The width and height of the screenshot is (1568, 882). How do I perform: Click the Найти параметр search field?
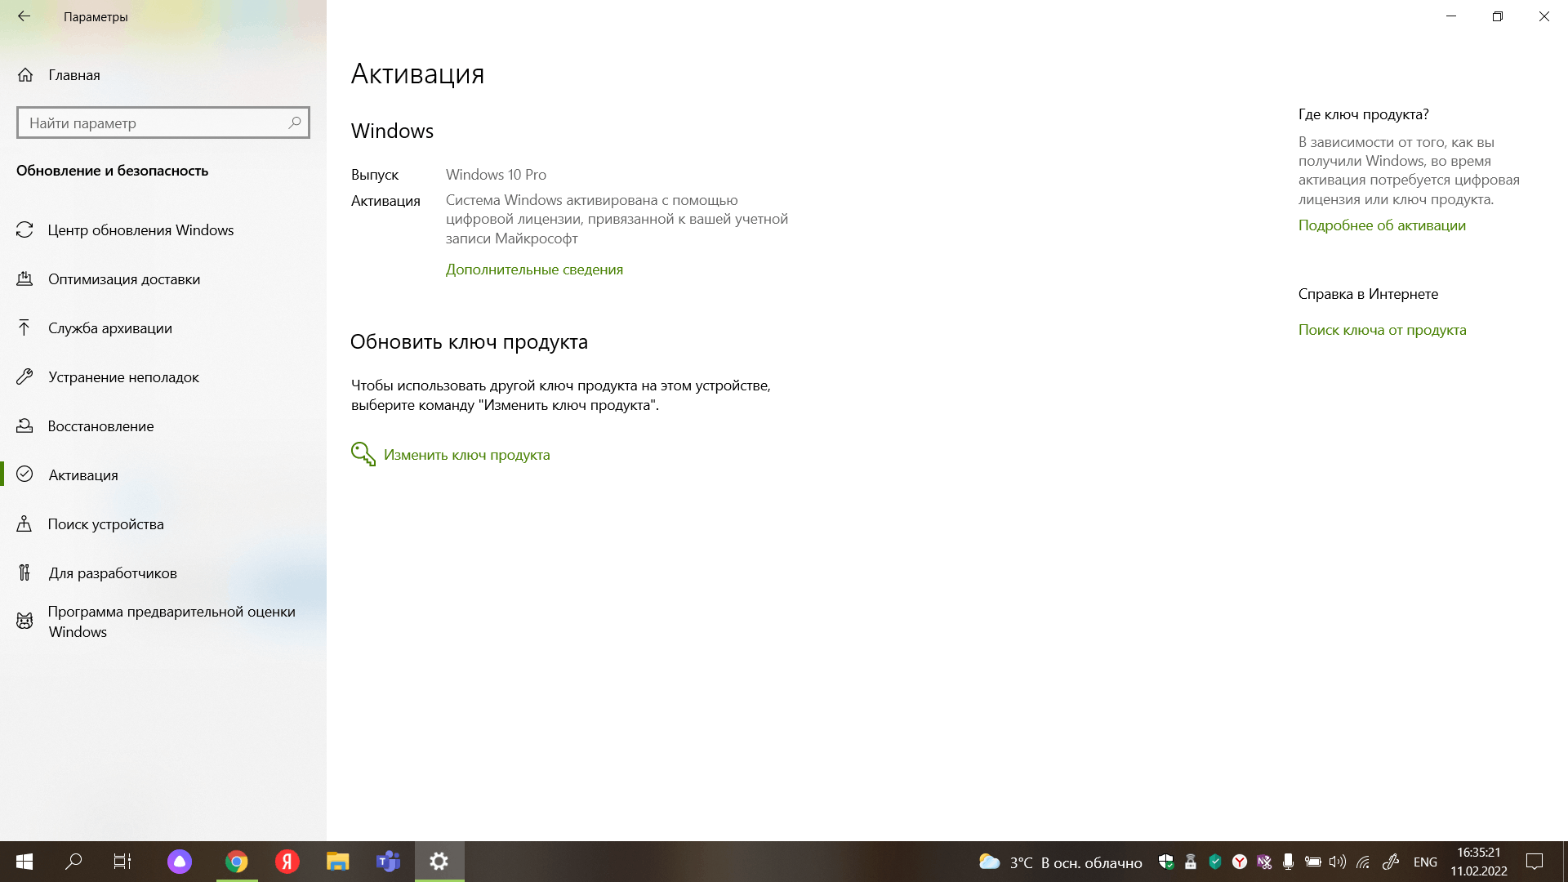click(155, 123)
